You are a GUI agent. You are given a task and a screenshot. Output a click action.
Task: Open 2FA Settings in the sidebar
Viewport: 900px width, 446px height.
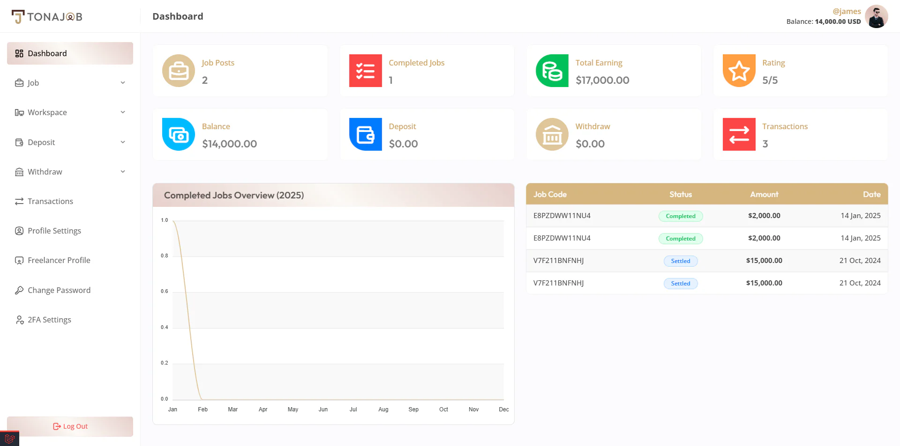coord(49,320)
